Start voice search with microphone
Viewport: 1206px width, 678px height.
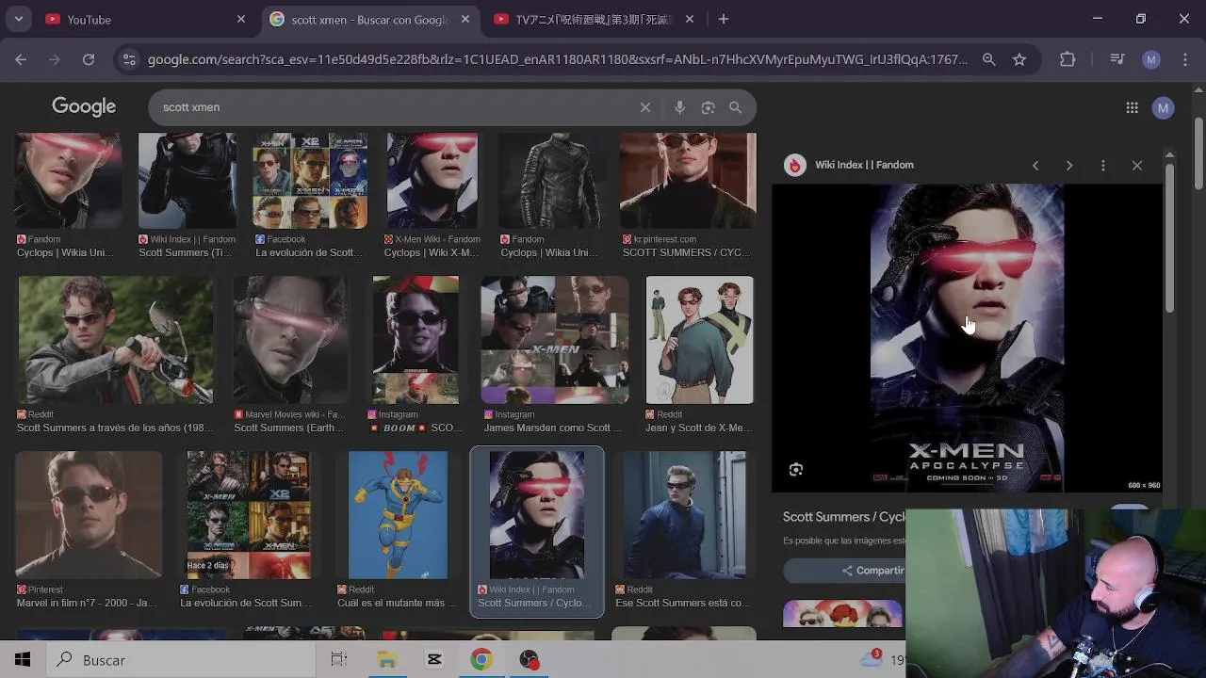point(679,107)
